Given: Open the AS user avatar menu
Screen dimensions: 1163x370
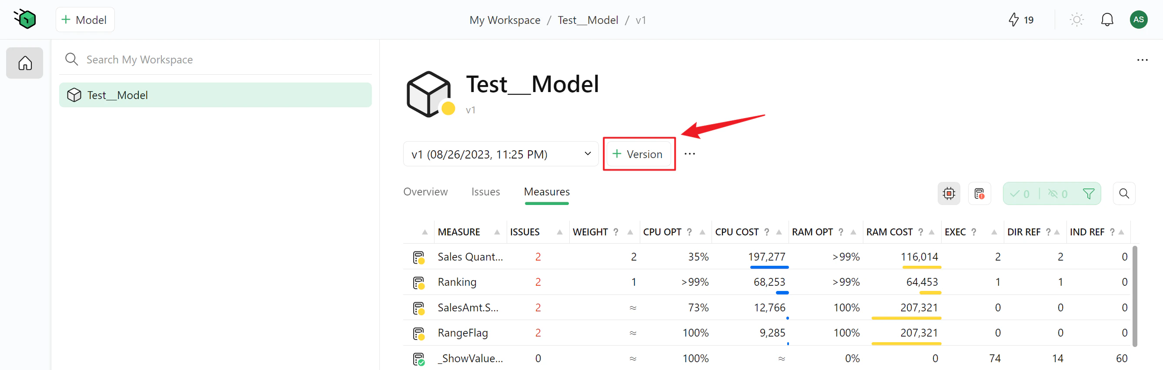Looking at the screenshot, I should tap(1138, 20).
